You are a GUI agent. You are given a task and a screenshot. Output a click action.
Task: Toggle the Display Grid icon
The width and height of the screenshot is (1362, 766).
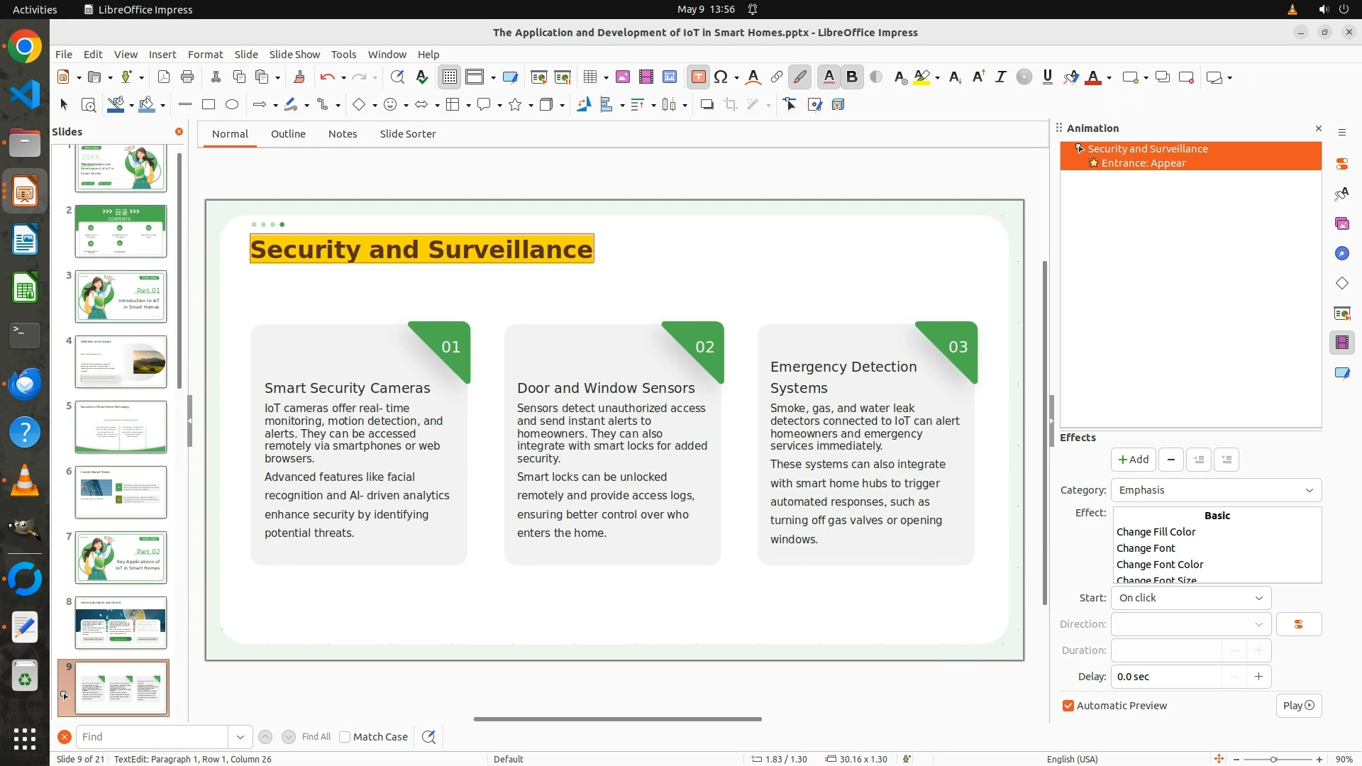click(450, 77)
